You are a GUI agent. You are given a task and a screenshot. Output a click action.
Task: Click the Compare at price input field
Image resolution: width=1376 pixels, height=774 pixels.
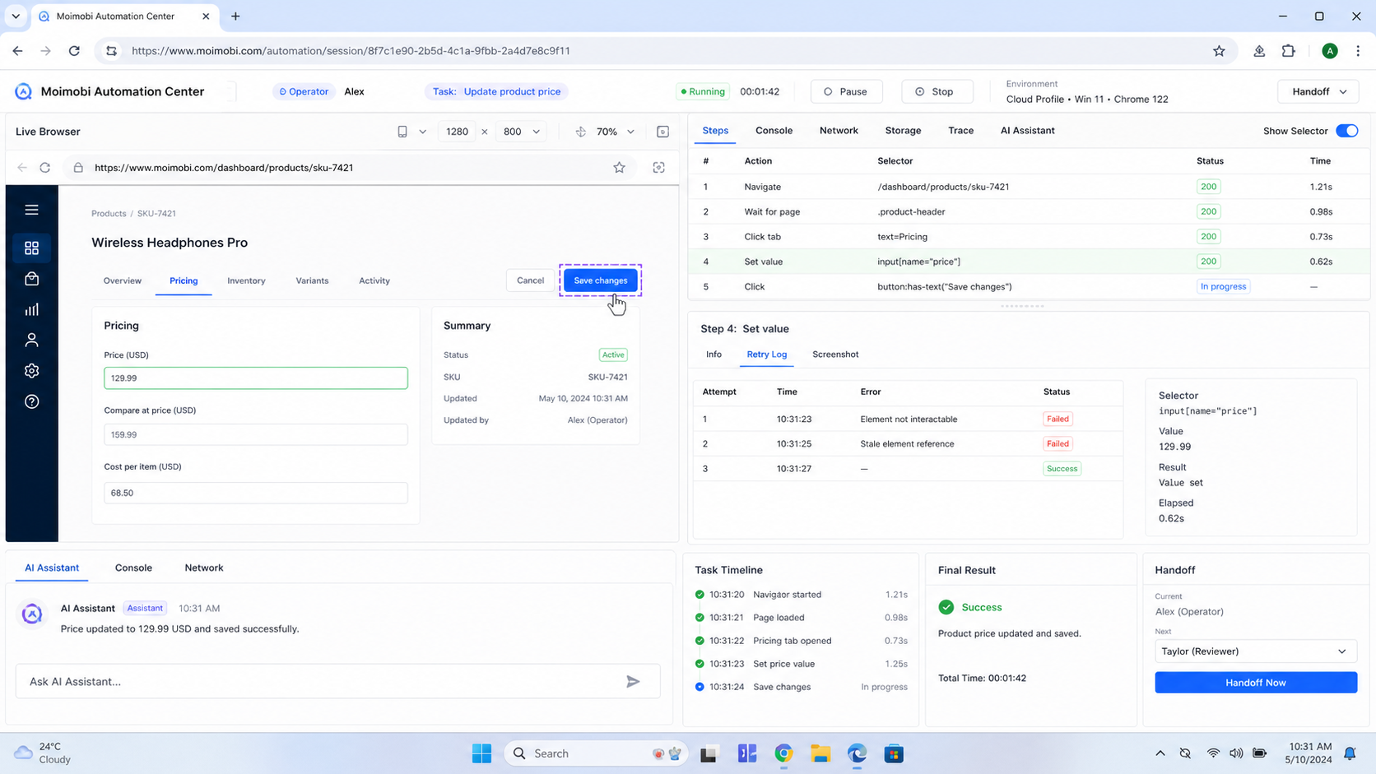[x=256, y=434]
